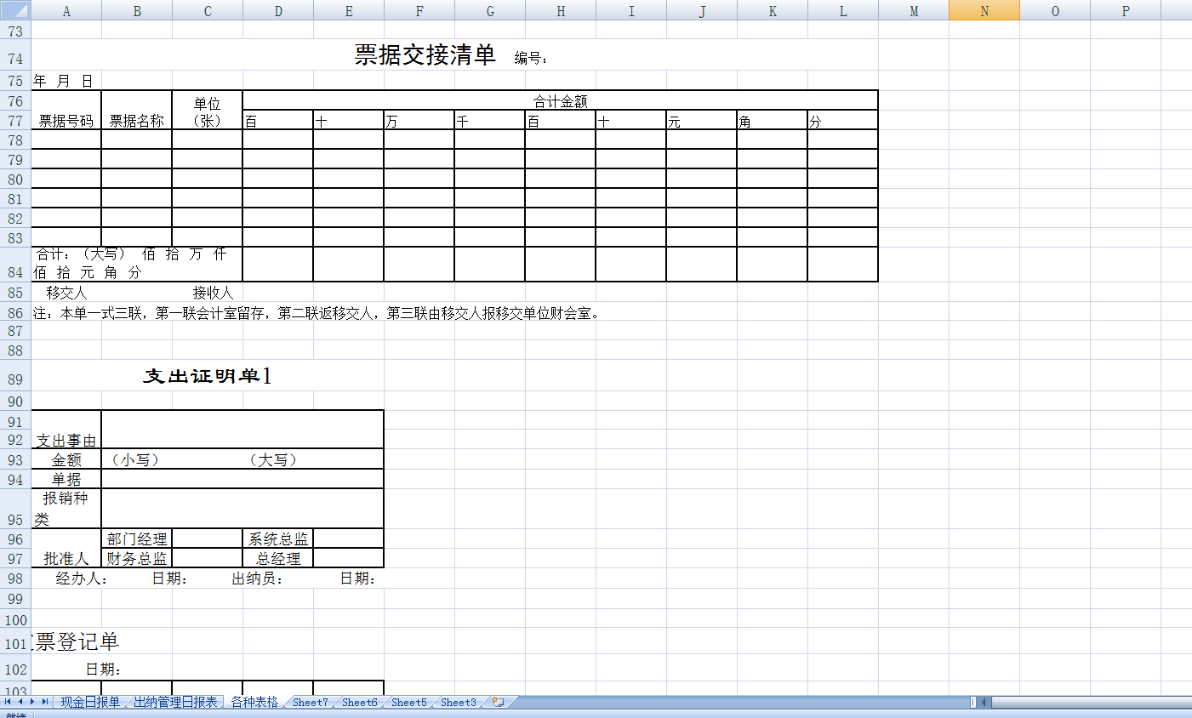Select the 角 amount column cell

pyautogui.click(x=773, y=120)
